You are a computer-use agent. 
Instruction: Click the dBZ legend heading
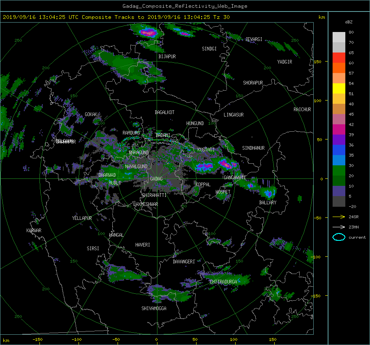(x=349, y=22)
